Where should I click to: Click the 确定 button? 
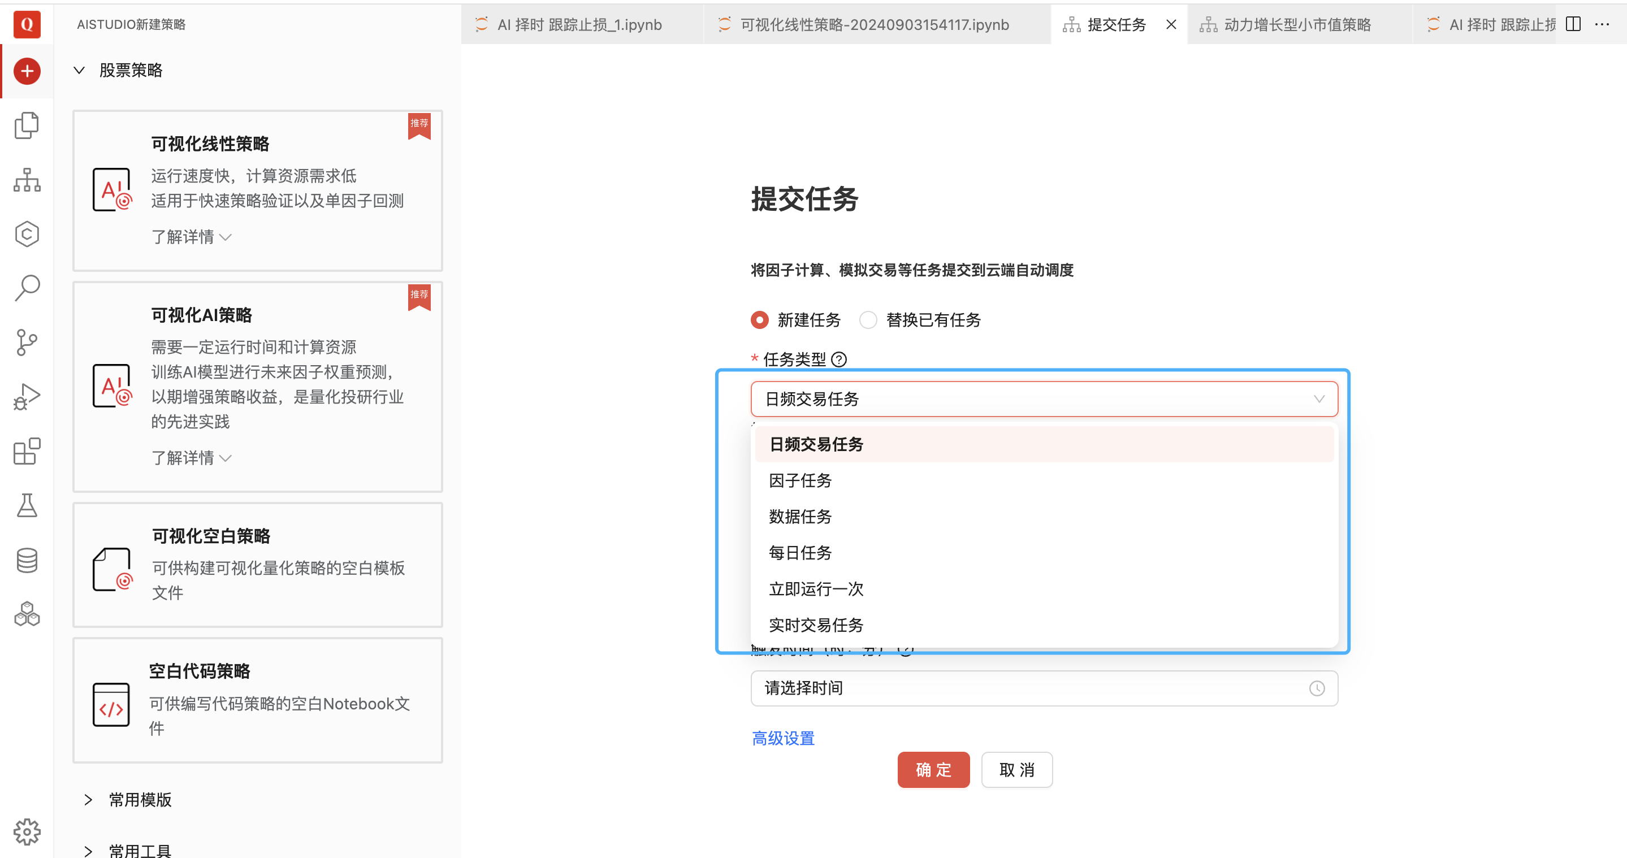[933, 770]
